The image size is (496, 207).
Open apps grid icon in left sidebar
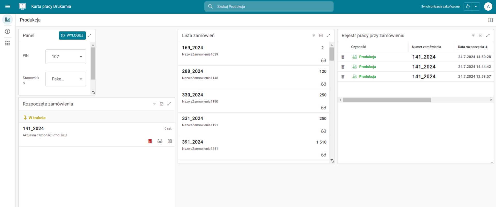point(7,43)
